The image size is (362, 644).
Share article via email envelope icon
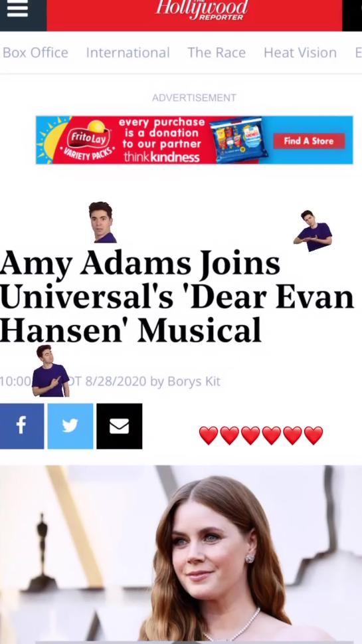point(119,426)
